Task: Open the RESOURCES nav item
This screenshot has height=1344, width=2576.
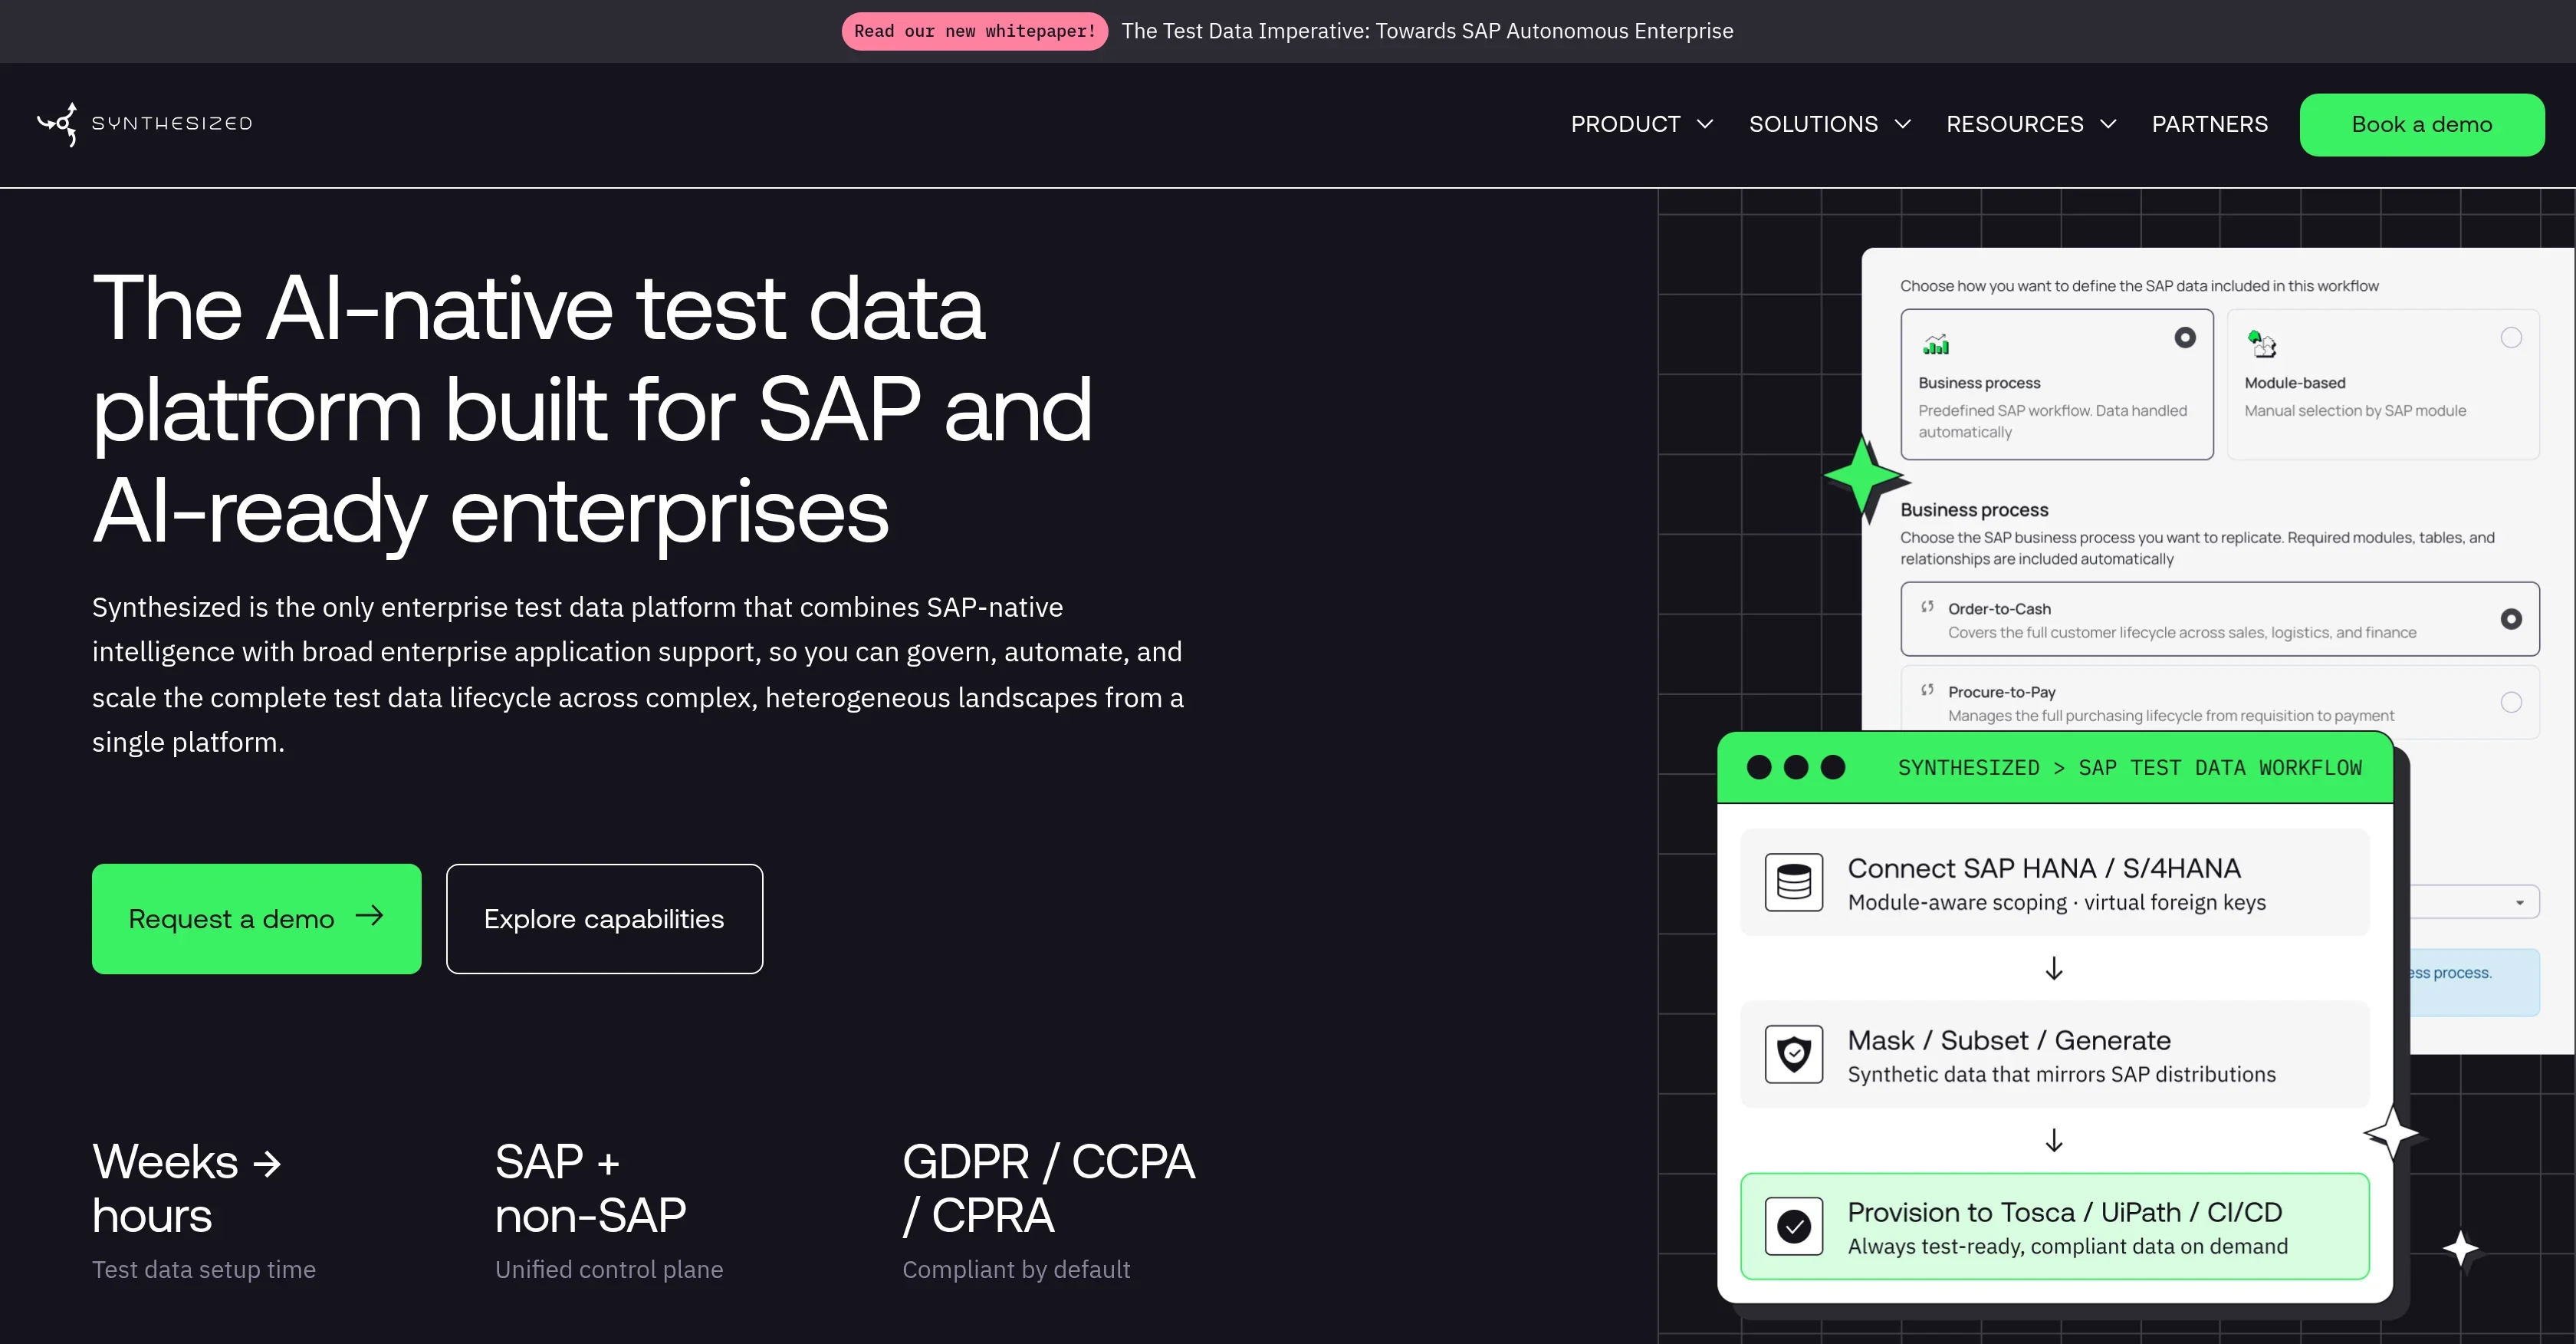Action: 2014,124
